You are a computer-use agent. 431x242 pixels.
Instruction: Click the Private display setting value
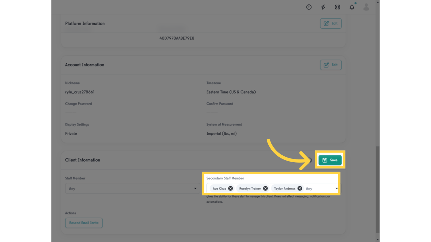coord(71,134)
